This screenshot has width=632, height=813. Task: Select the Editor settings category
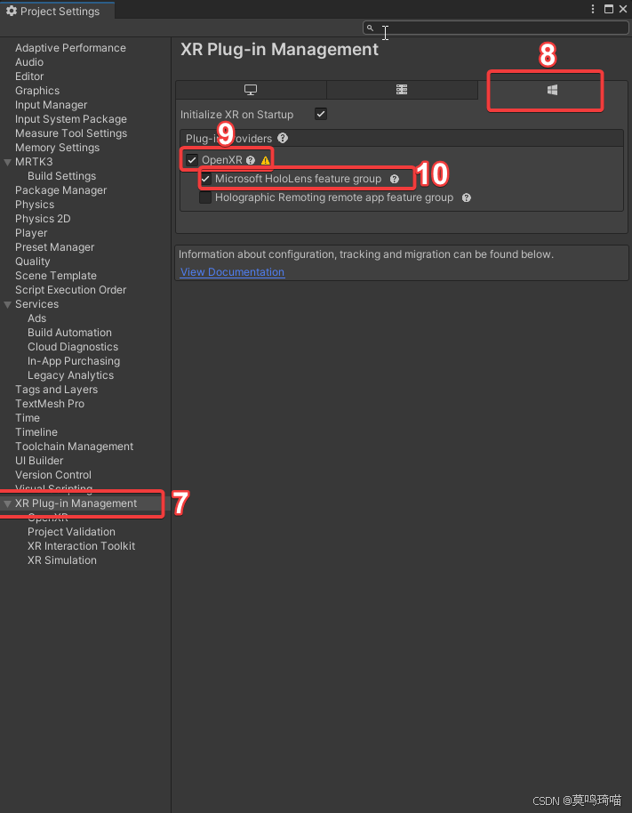click(x=29, y=76)
